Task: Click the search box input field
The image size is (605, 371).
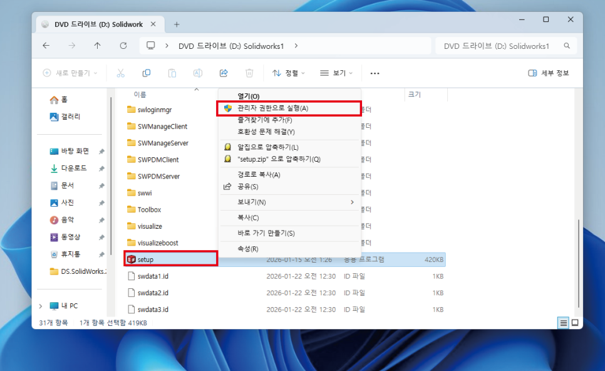Action: click(506, 46)
